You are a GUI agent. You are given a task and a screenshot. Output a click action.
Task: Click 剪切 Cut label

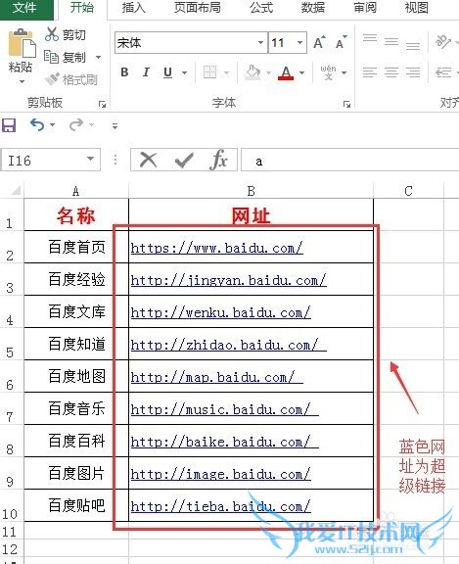click(74, 35)
